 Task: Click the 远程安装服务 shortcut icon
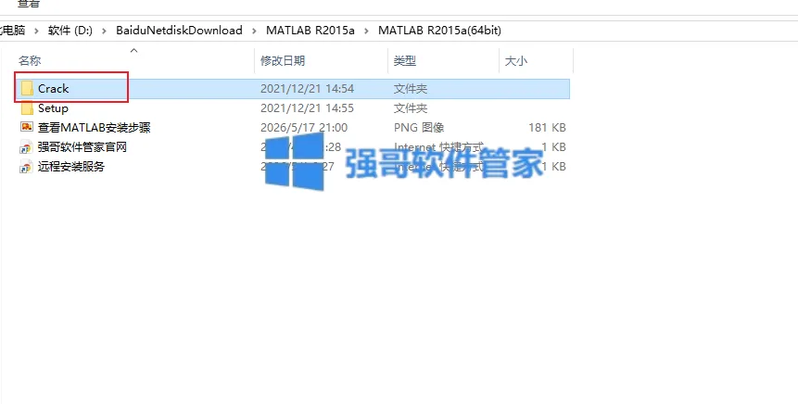pos(27,167)
